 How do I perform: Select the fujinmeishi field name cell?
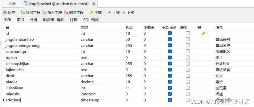pyautogui.click(x=42, y=70)
